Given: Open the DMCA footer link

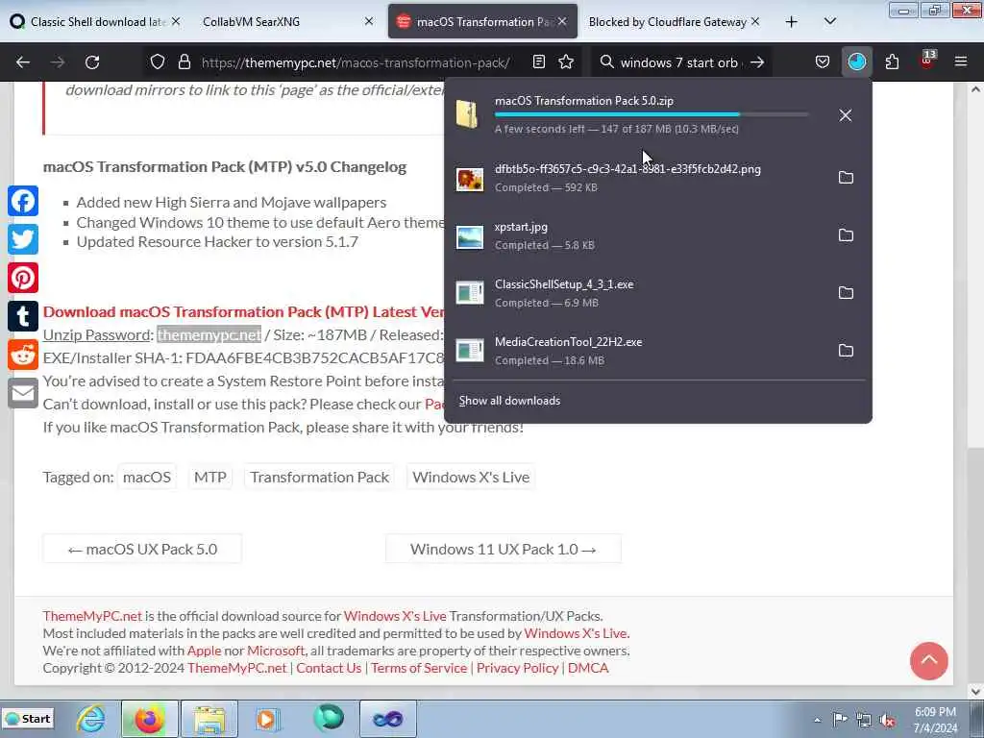Looking at the screenshot, I should (x=588, y=668).
